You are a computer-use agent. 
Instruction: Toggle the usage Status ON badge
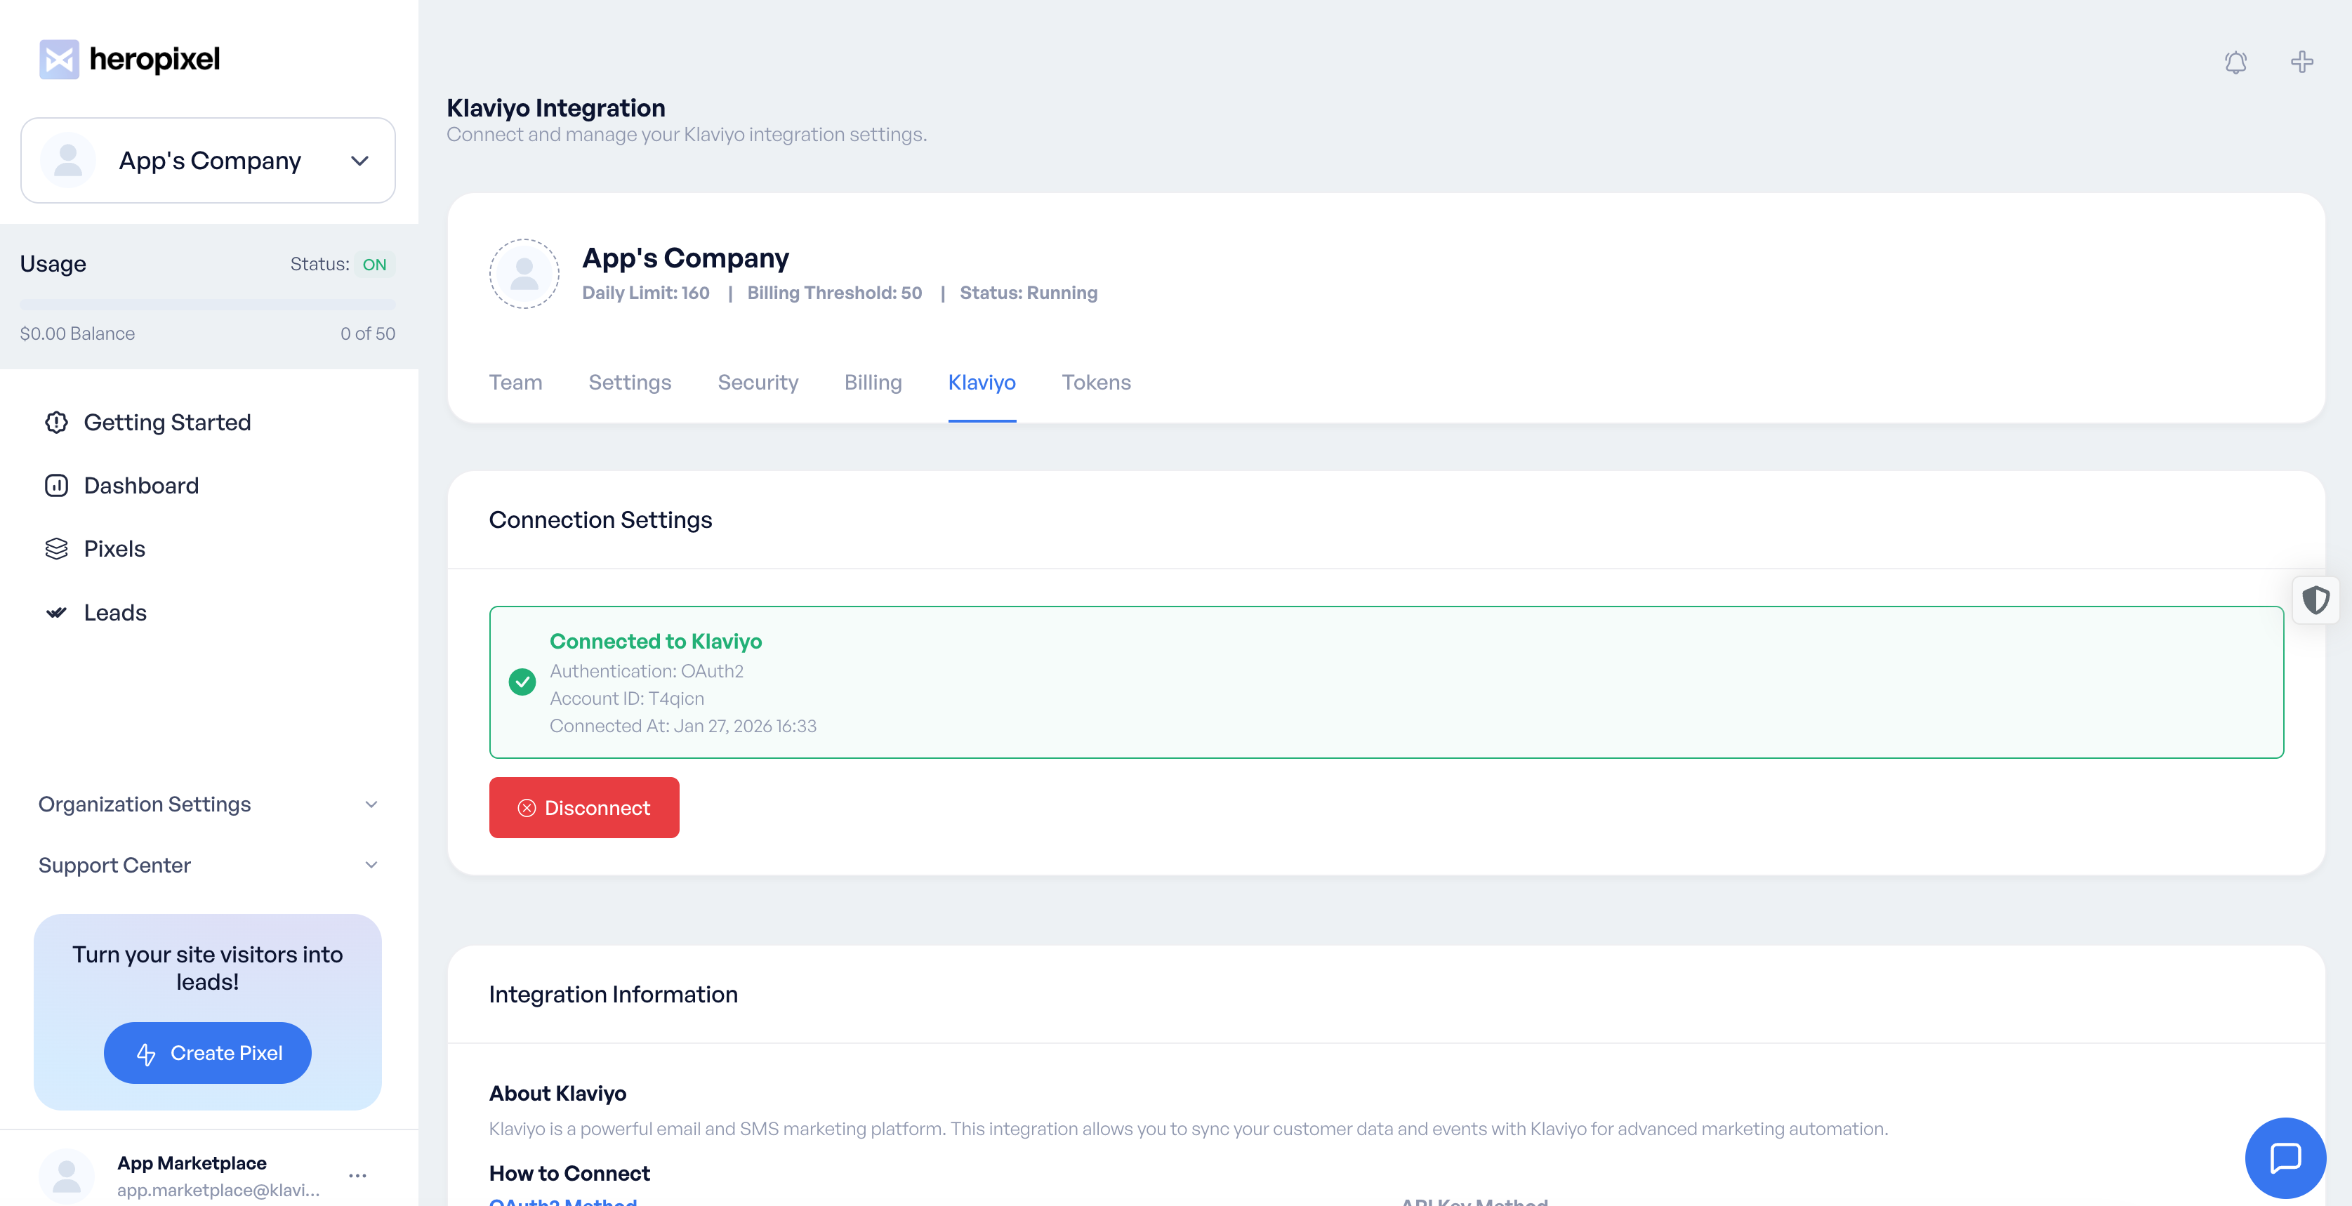pyautogui.click(x=374, y=265)
